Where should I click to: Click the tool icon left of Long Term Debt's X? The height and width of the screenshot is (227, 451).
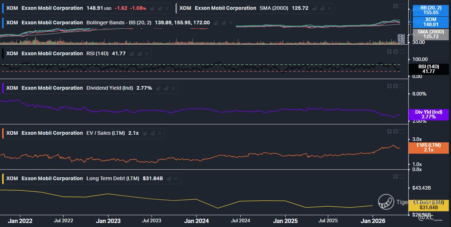tap(169, 179)
